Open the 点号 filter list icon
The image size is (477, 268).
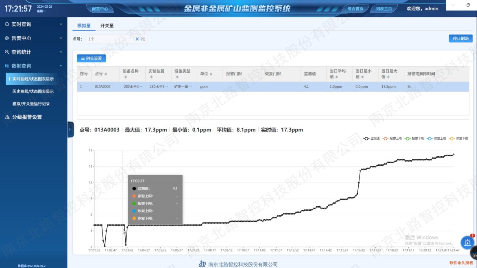(x=143, y=39)
